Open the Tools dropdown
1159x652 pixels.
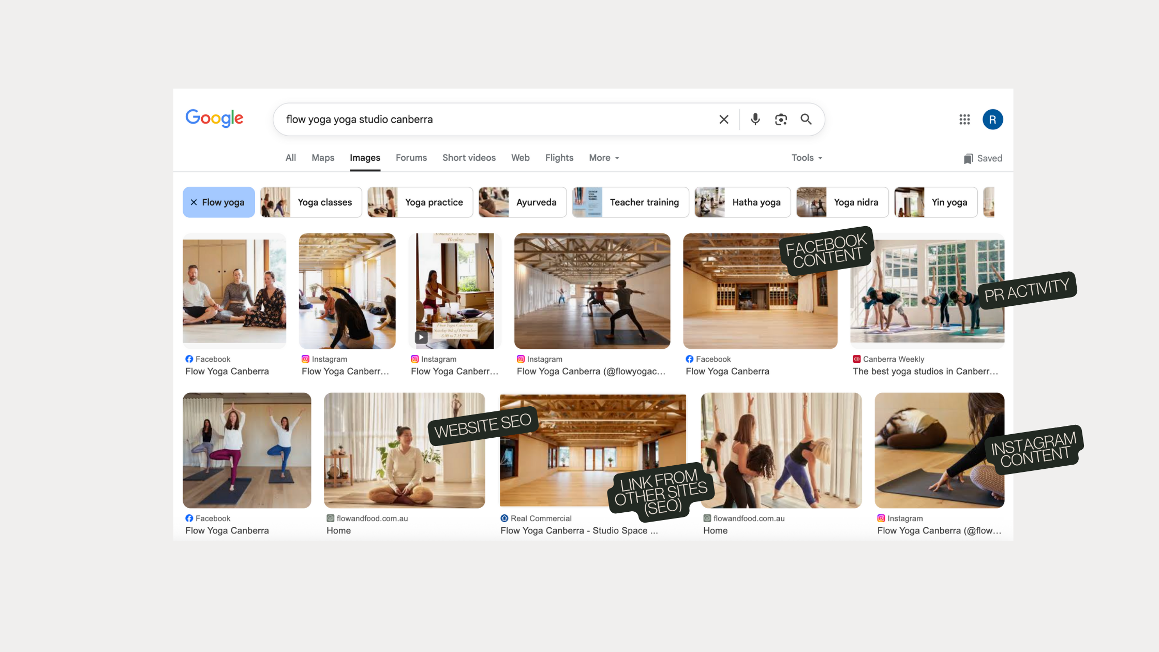pos(806,158)
